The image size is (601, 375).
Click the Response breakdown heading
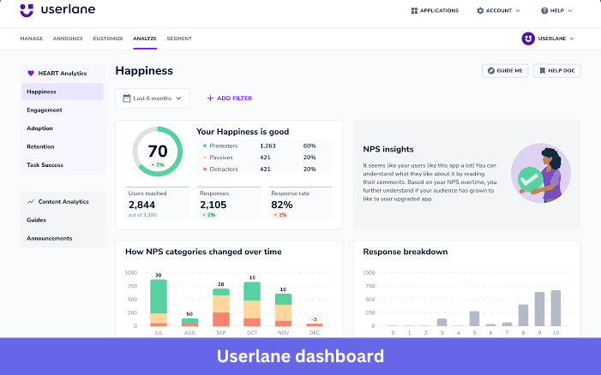406,252
